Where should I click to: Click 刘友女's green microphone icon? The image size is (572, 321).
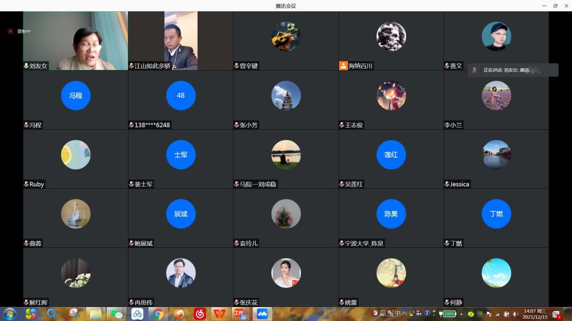(x=26, y=66)
